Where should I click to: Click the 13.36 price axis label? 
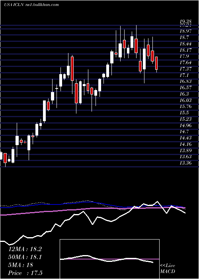tap(186, 163)
